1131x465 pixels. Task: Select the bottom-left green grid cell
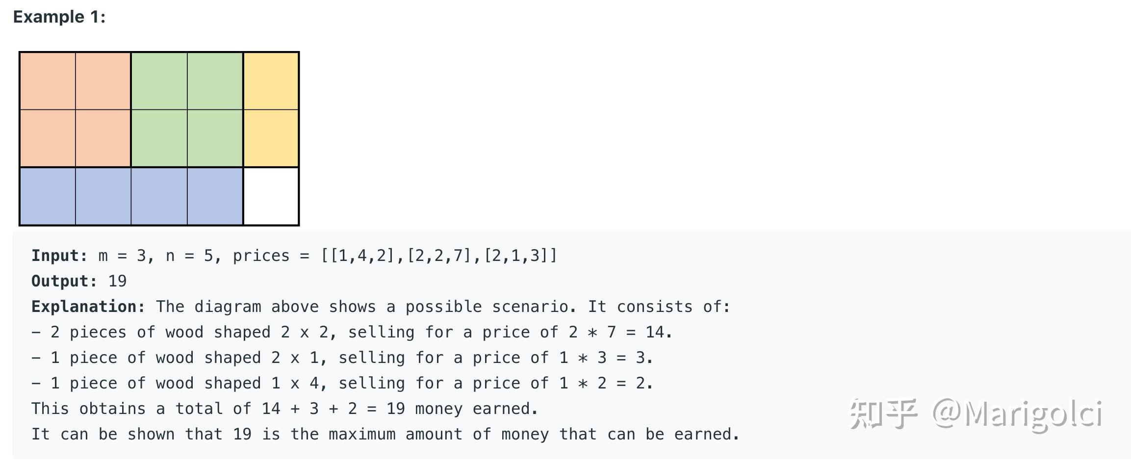[159, 138]
